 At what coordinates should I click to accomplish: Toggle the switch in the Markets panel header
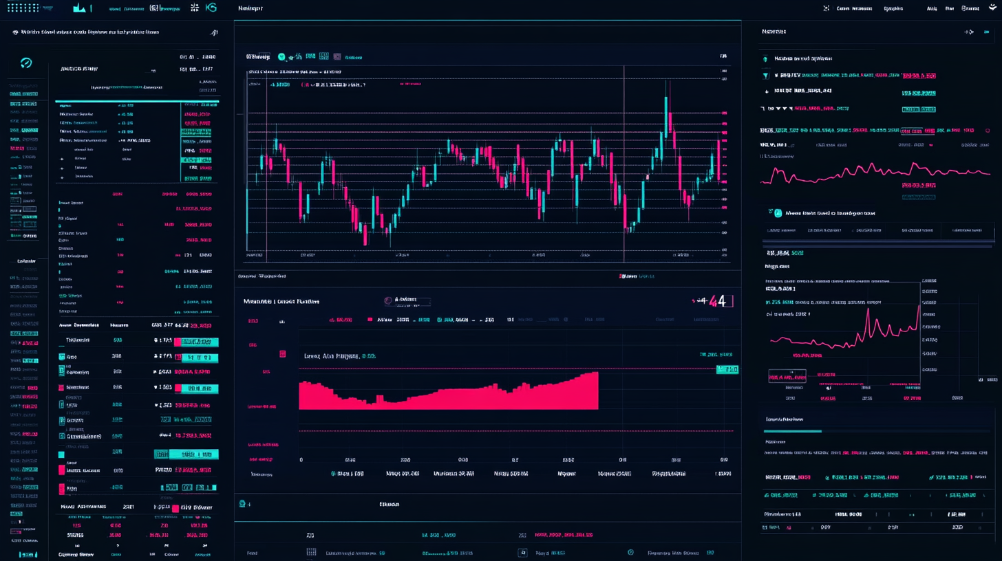point(986,32)
